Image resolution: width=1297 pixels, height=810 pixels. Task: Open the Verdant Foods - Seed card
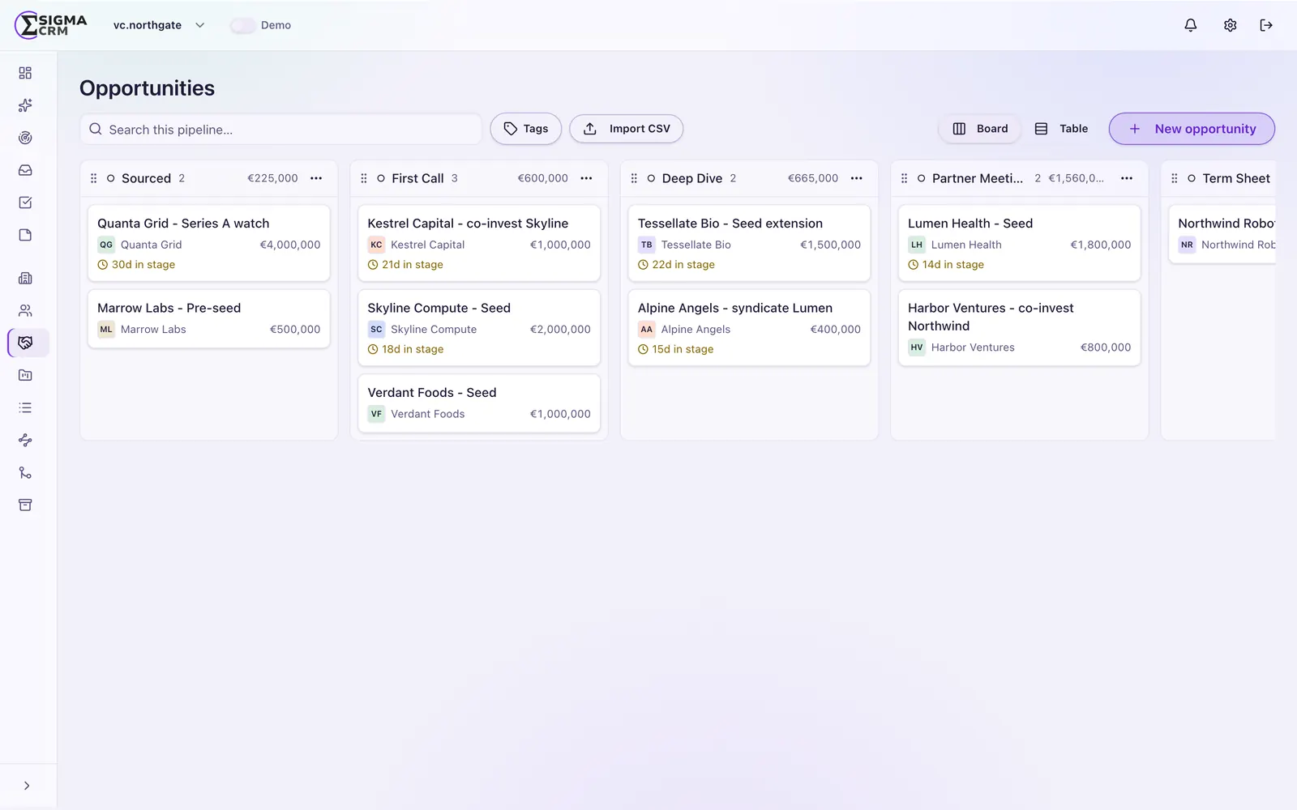pos(478,403)
